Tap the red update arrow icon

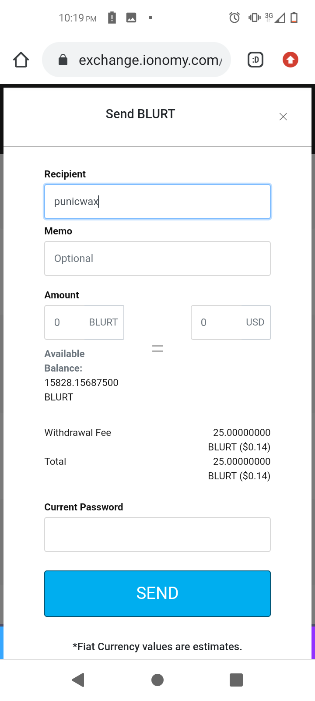coord(290,60)
